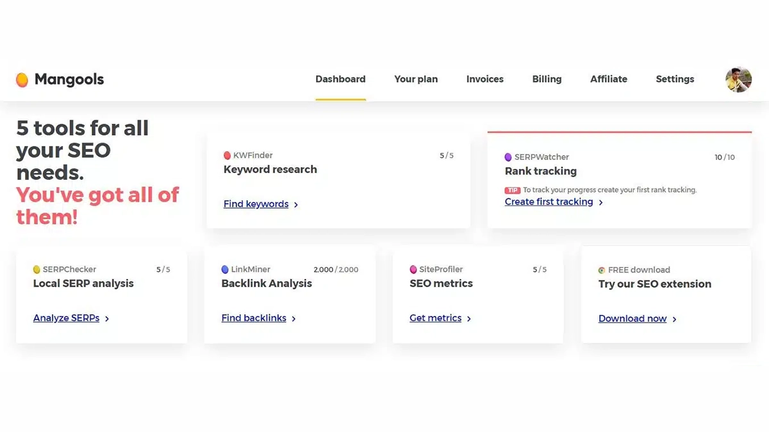The height and width of the screenshot is (432, 769).
Task: Click arrow next to Create first tracking
Action: [600, 202]
